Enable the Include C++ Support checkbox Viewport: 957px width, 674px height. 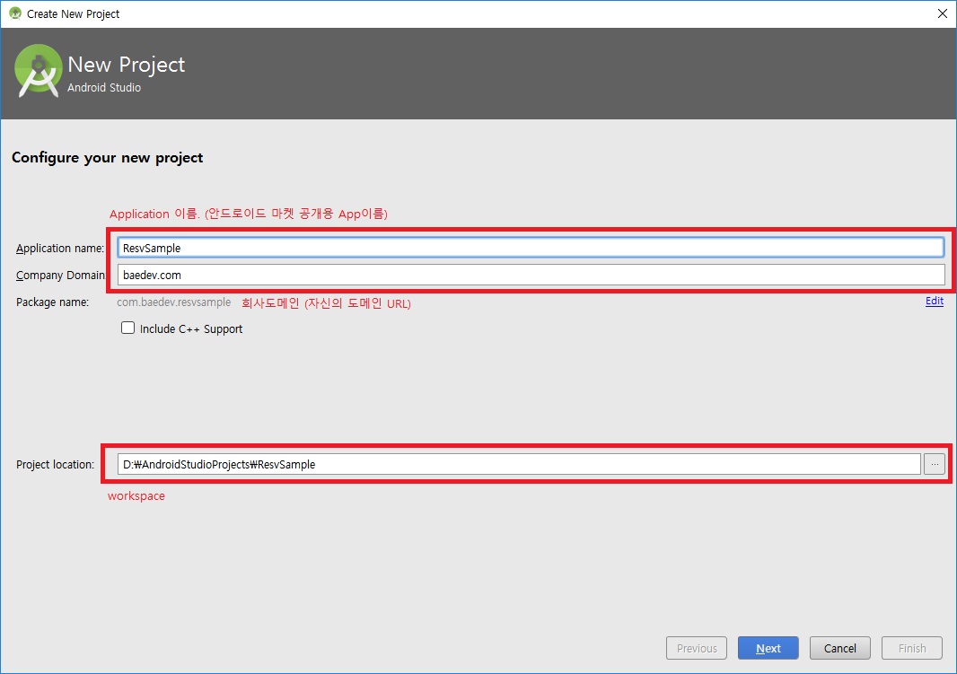click(x=127, y=328)
